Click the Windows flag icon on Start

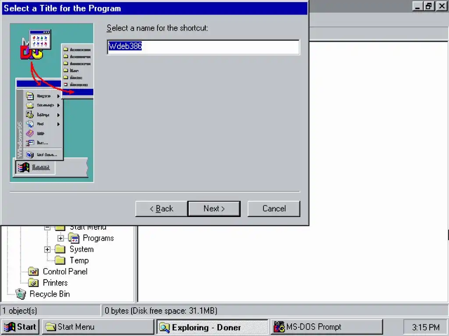[x=9, y=327]
